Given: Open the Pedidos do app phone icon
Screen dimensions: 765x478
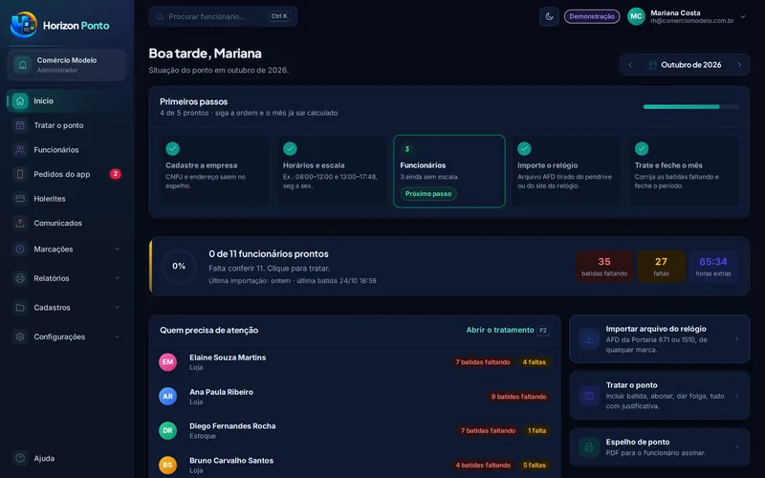Looking at the screenshot, I should pos(20,174).
